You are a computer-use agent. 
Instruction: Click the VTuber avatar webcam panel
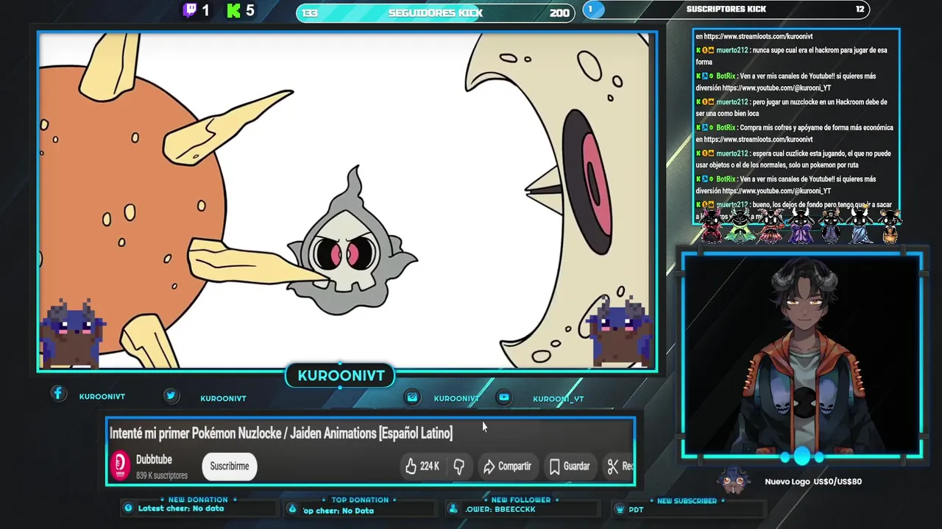pyautogui.click(x=802, y=356)
